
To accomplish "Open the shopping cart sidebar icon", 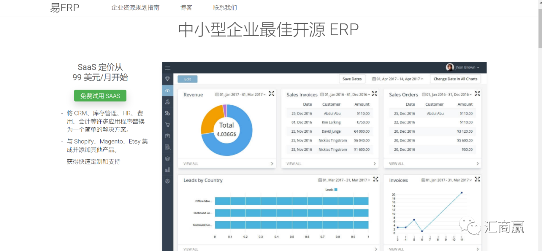I will [168, 125].
